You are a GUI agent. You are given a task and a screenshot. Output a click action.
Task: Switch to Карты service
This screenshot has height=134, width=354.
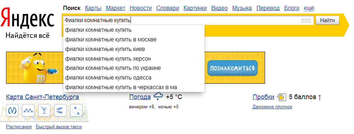coord(93,8)
